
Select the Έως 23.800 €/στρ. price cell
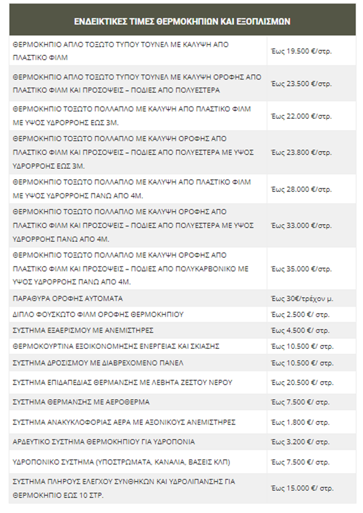tap(301, 152)
